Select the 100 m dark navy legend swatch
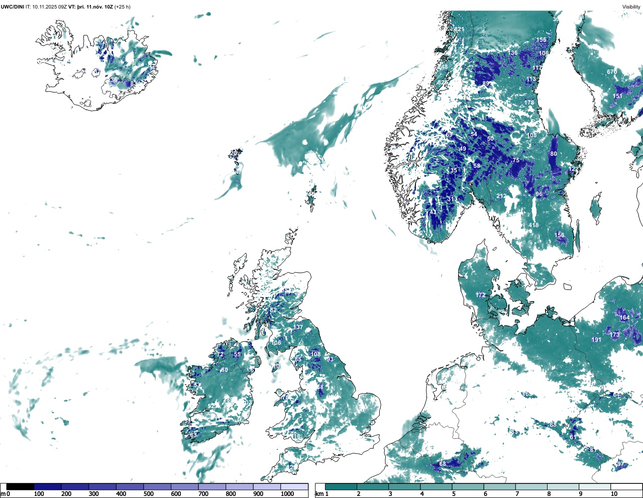The image size is (643, 498). [x=48, y=486]
